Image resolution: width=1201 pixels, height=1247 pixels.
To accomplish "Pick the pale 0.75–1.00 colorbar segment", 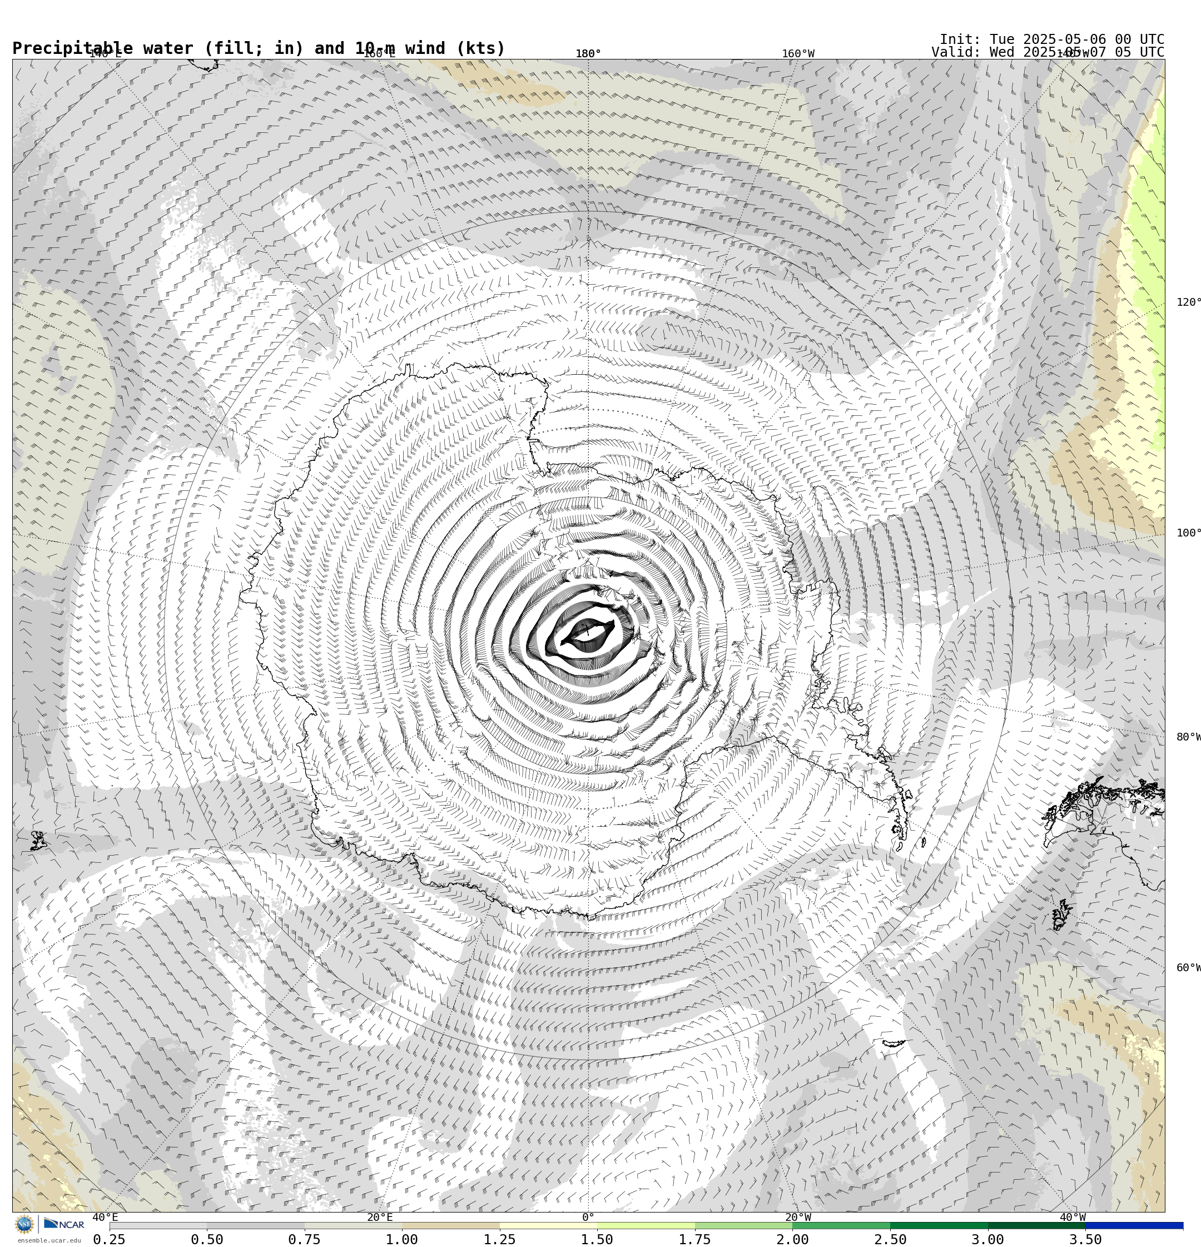I will click(x=353, y=1225).
